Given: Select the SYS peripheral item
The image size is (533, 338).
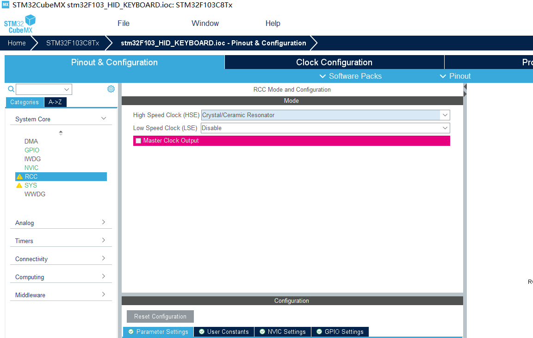Looking at the screenshot, I should pos(31,185).
